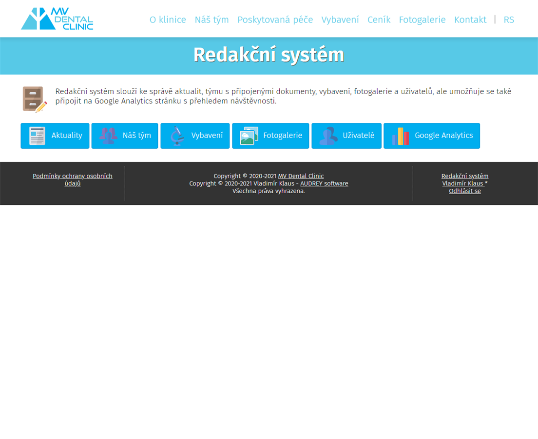The width and height of the screenshot is (538, 439).
Task: Click the microscope icon on Vybavení
Action: (x=177, y=136)
